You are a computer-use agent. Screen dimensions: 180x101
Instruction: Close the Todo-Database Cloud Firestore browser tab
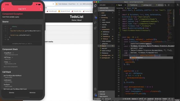point(77,4)
